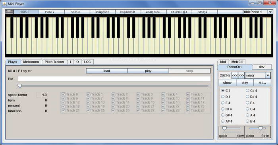Click the small gray icon left of Piano 1
Viewport: 278px width, 145px height.
coord(9,11)
